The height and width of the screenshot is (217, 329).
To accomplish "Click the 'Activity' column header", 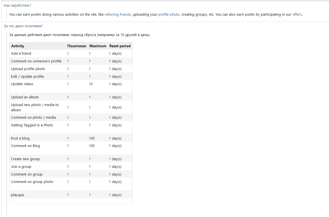I will click(x=18, y=46).
